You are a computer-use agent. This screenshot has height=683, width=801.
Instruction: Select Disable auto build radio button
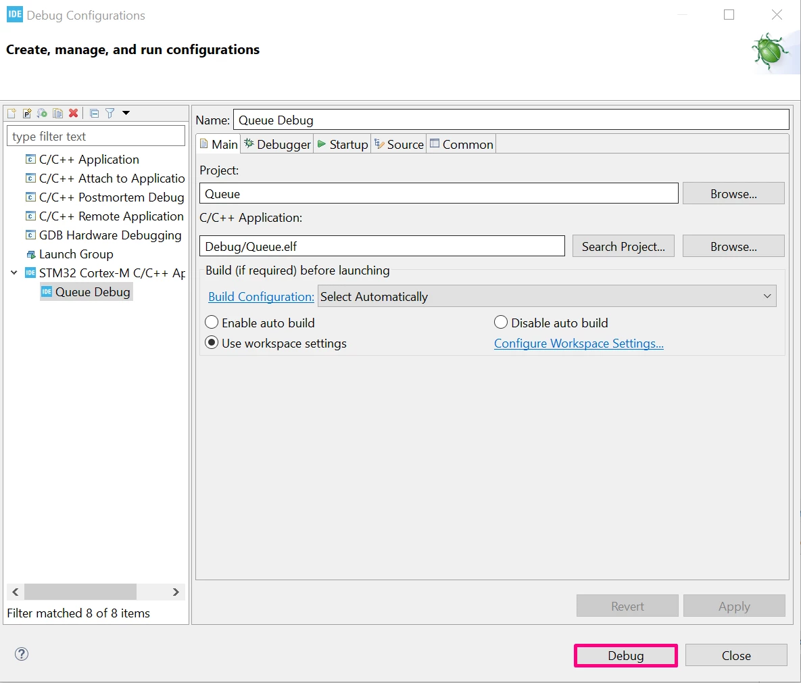click(501, 322)
